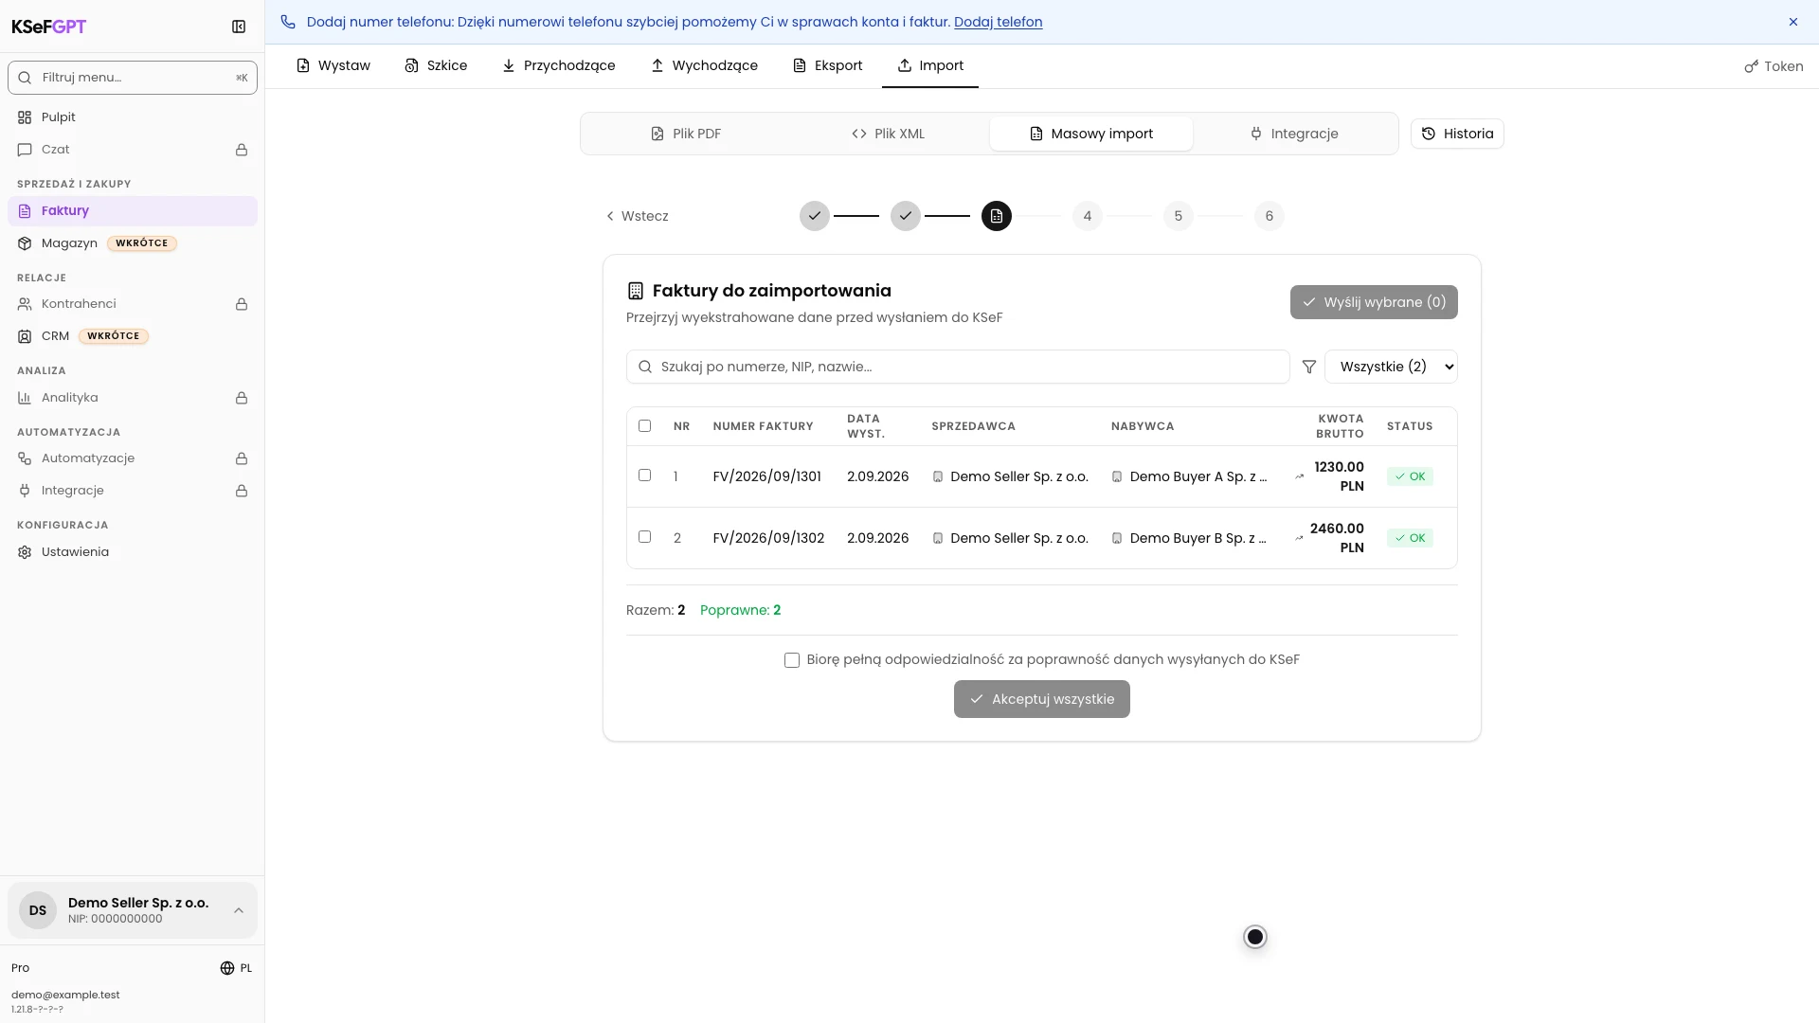The image size is (1819, 1023).
Task: Check the full responsibility KSeF checkbox
Action: [x=792, y=660]
